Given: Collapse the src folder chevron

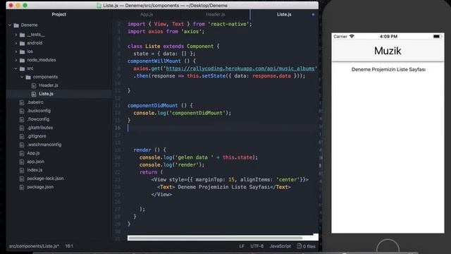Looking at the screenshot, I should click(16, 68).
